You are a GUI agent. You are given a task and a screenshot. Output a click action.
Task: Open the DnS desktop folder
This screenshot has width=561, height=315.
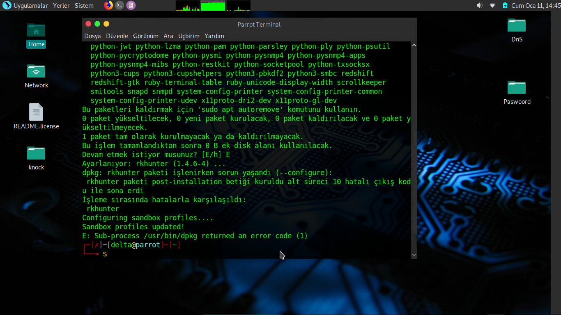click(x=517, y=30)
